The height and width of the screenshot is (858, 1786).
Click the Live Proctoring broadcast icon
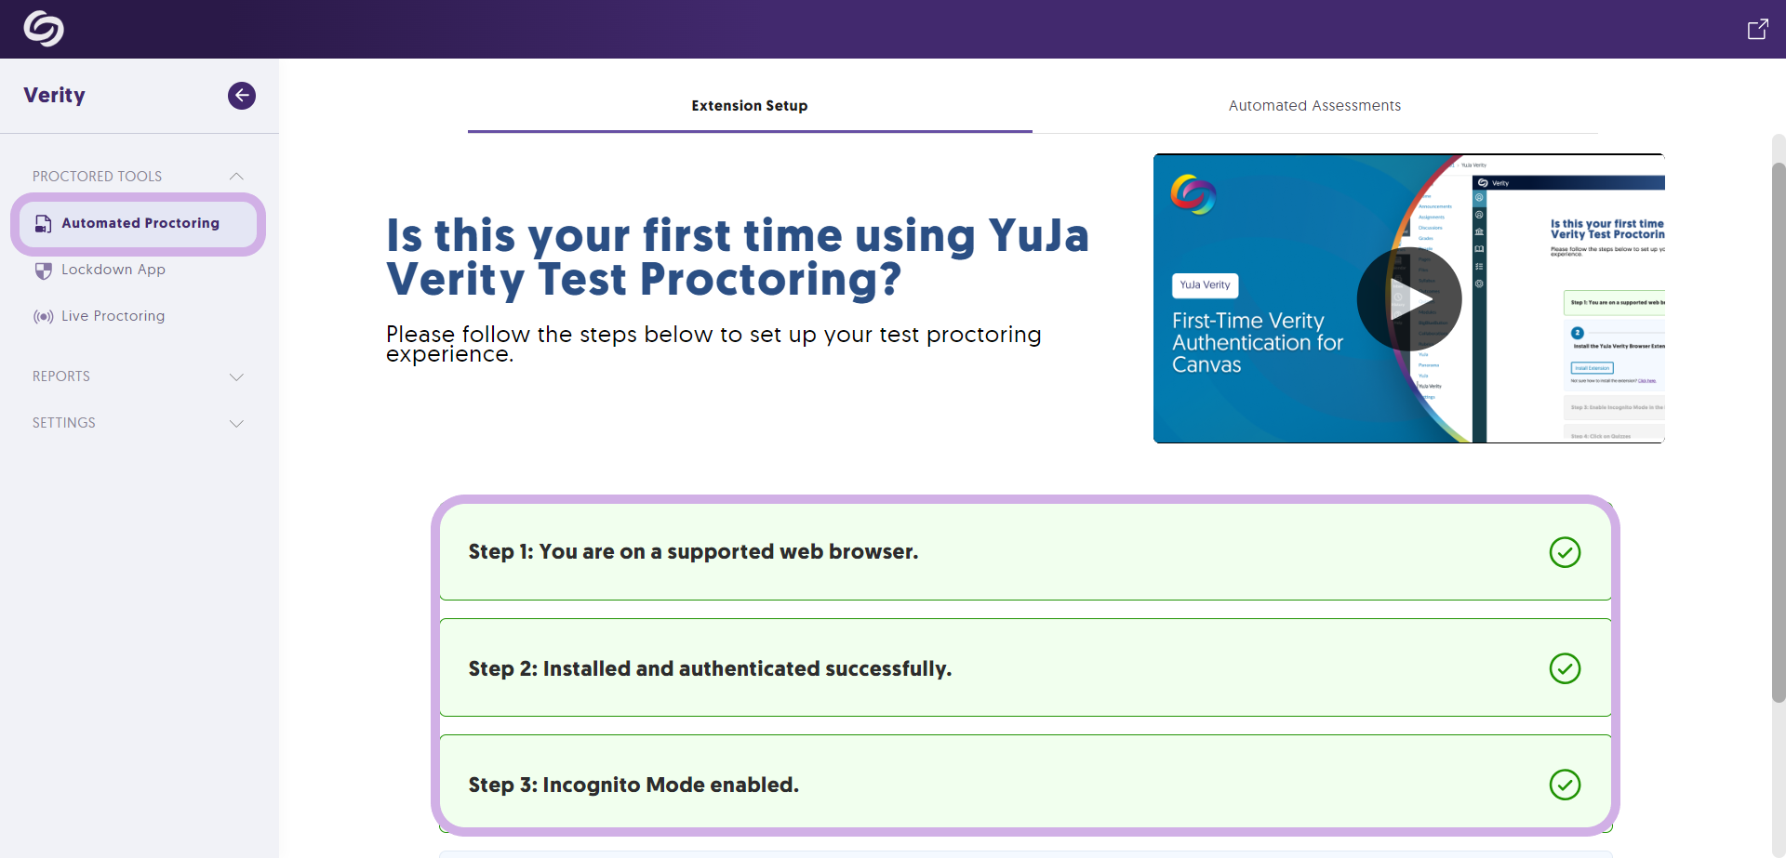coord(43,316)
